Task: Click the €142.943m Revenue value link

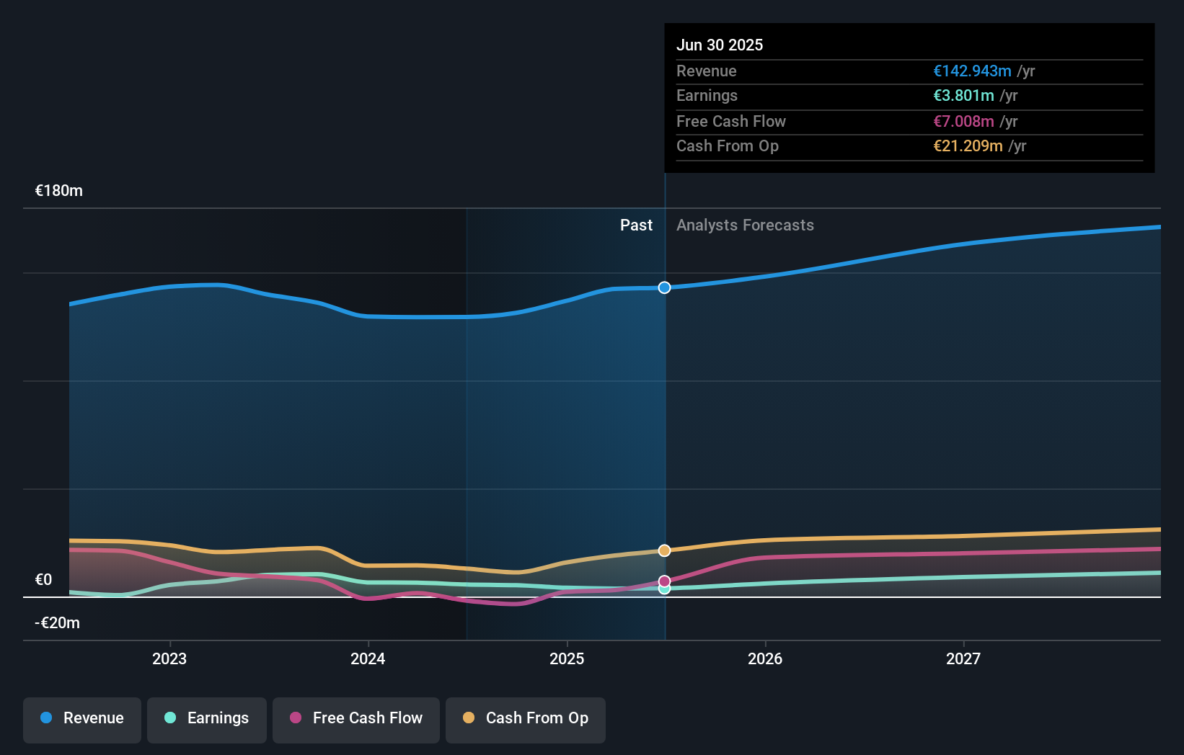Action: 971,71
